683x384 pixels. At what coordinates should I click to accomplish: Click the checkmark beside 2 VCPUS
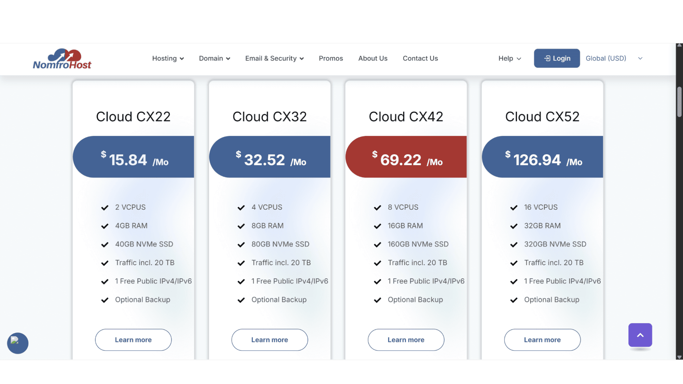coord(105,208)
